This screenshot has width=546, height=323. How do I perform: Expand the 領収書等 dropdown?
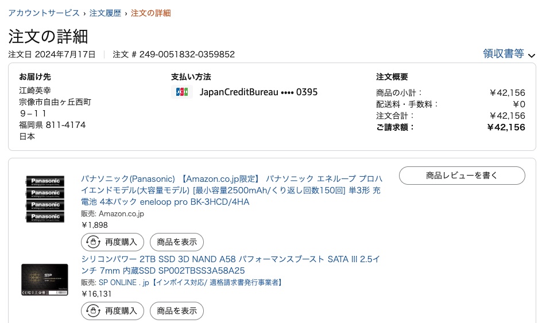tap(509, 54)
